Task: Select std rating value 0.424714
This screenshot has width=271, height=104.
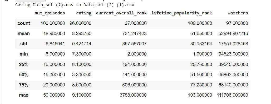Action: (x=82, y=44)
